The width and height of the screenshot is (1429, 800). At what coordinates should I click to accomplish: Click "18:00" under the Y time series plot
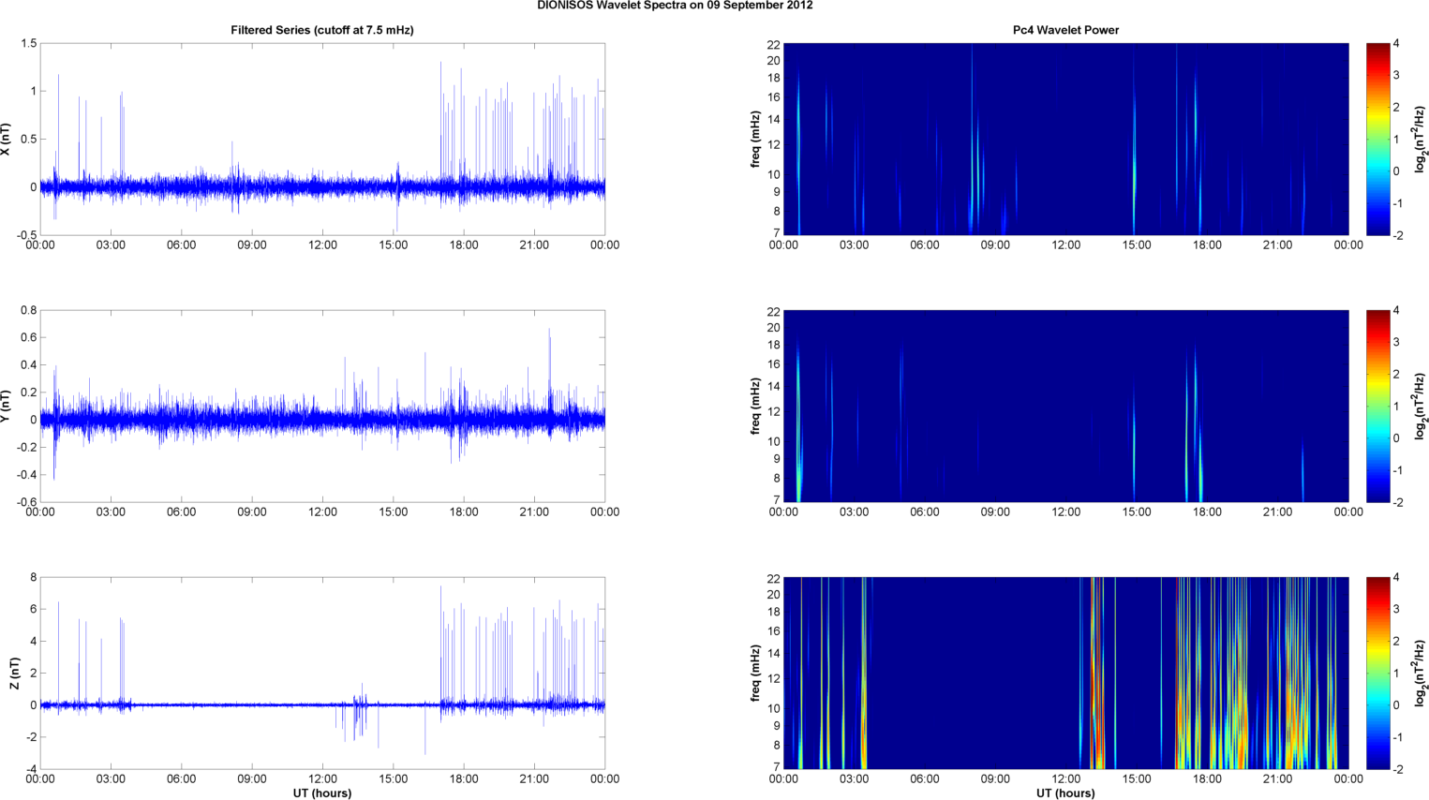click(x=464, y=512)
